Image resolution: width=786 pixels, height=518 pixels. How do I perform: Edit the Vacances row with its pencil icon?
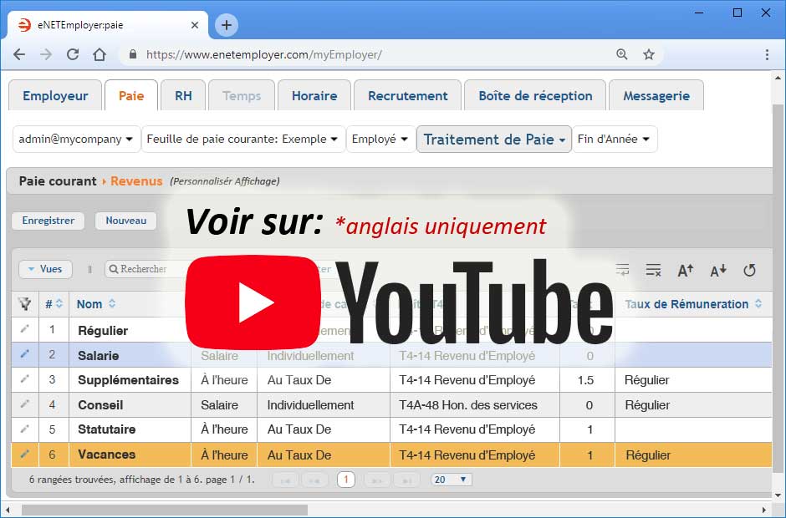(x=25, y=454)
